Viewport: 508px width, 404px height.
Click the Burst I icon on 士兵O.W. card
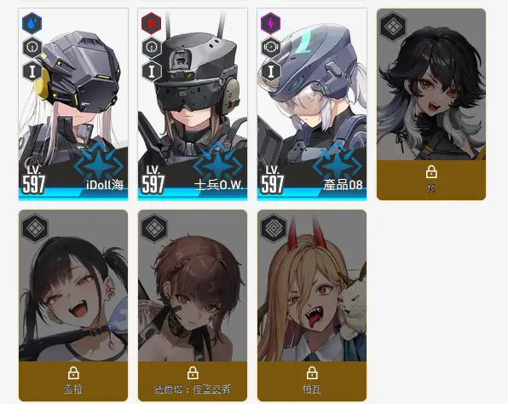(x=152, y=72)
